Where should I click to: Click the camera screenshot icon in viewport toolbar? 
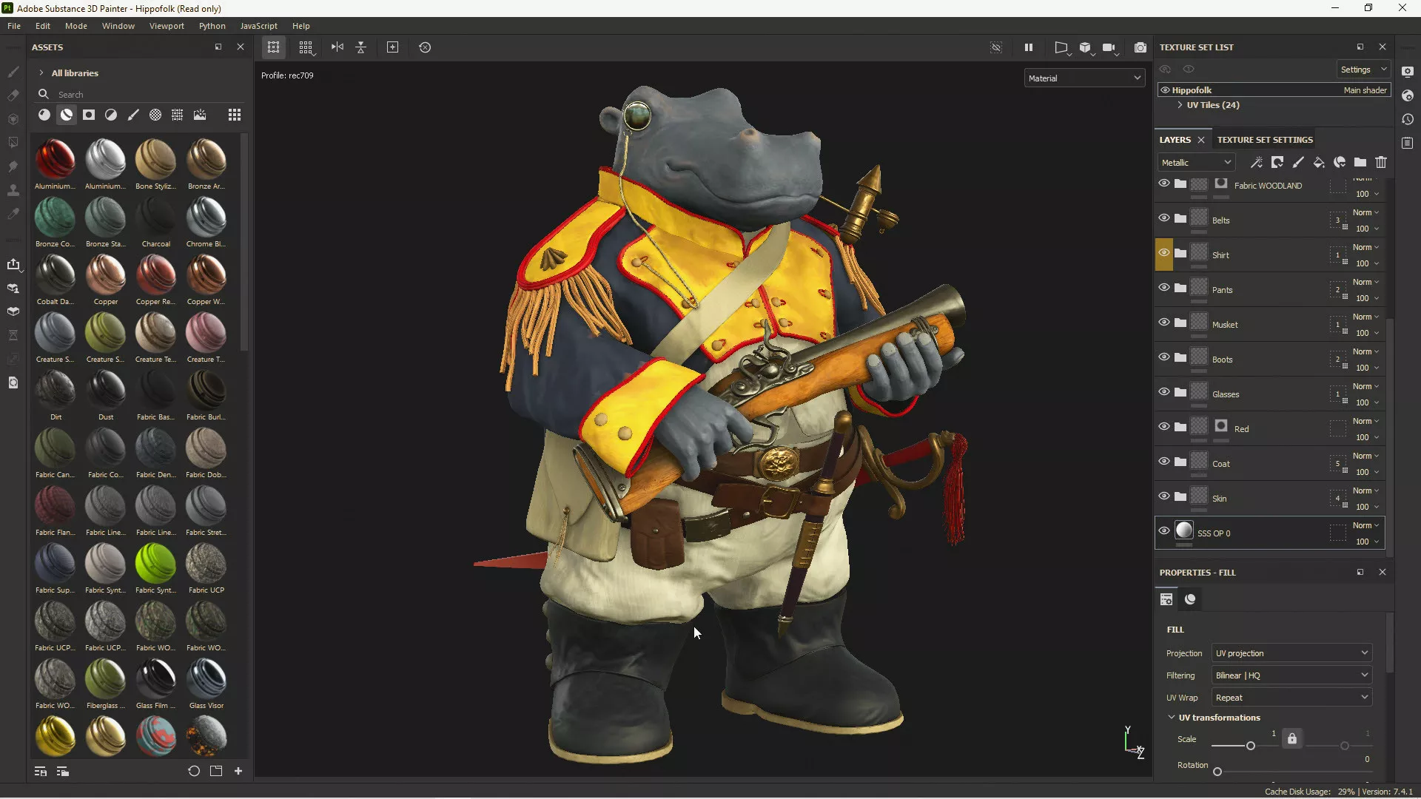(1141, 47)
